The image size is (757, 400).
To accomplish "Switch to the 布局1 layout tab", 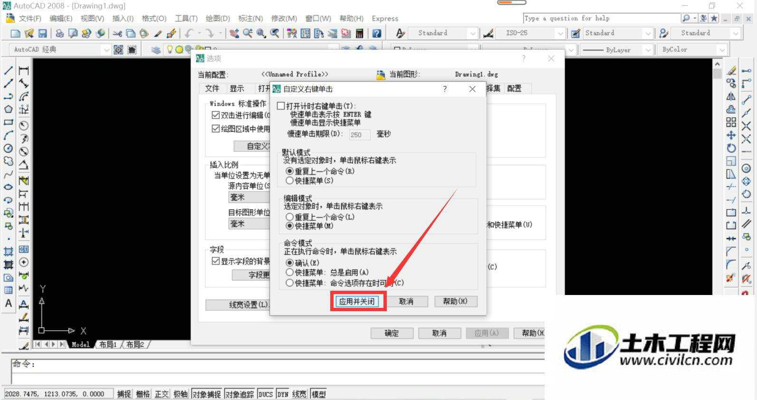I will tap(108, 344).
